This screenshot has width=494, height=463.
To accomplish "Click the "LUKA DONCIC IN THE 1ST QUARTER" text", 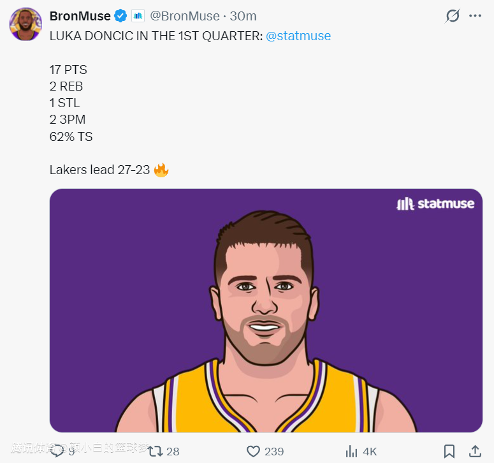I will 156,36.
